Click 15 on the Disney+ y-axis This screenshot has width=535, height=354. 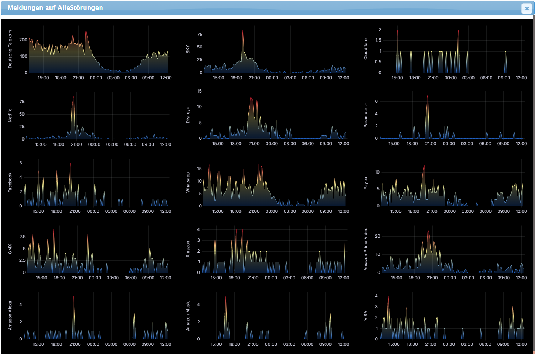[x=200, y=91]
